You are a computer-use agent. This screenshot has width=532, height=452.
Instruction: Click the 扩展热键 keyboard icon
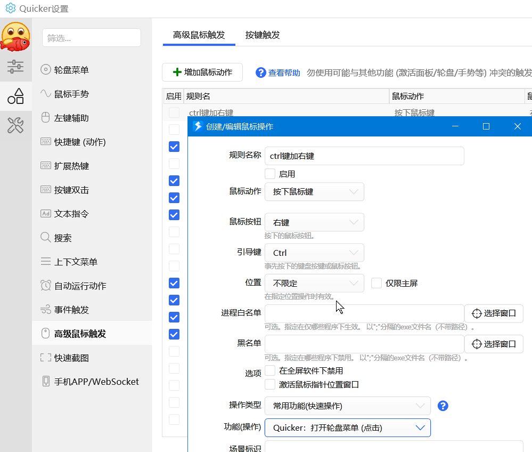(x=45, y=165)
